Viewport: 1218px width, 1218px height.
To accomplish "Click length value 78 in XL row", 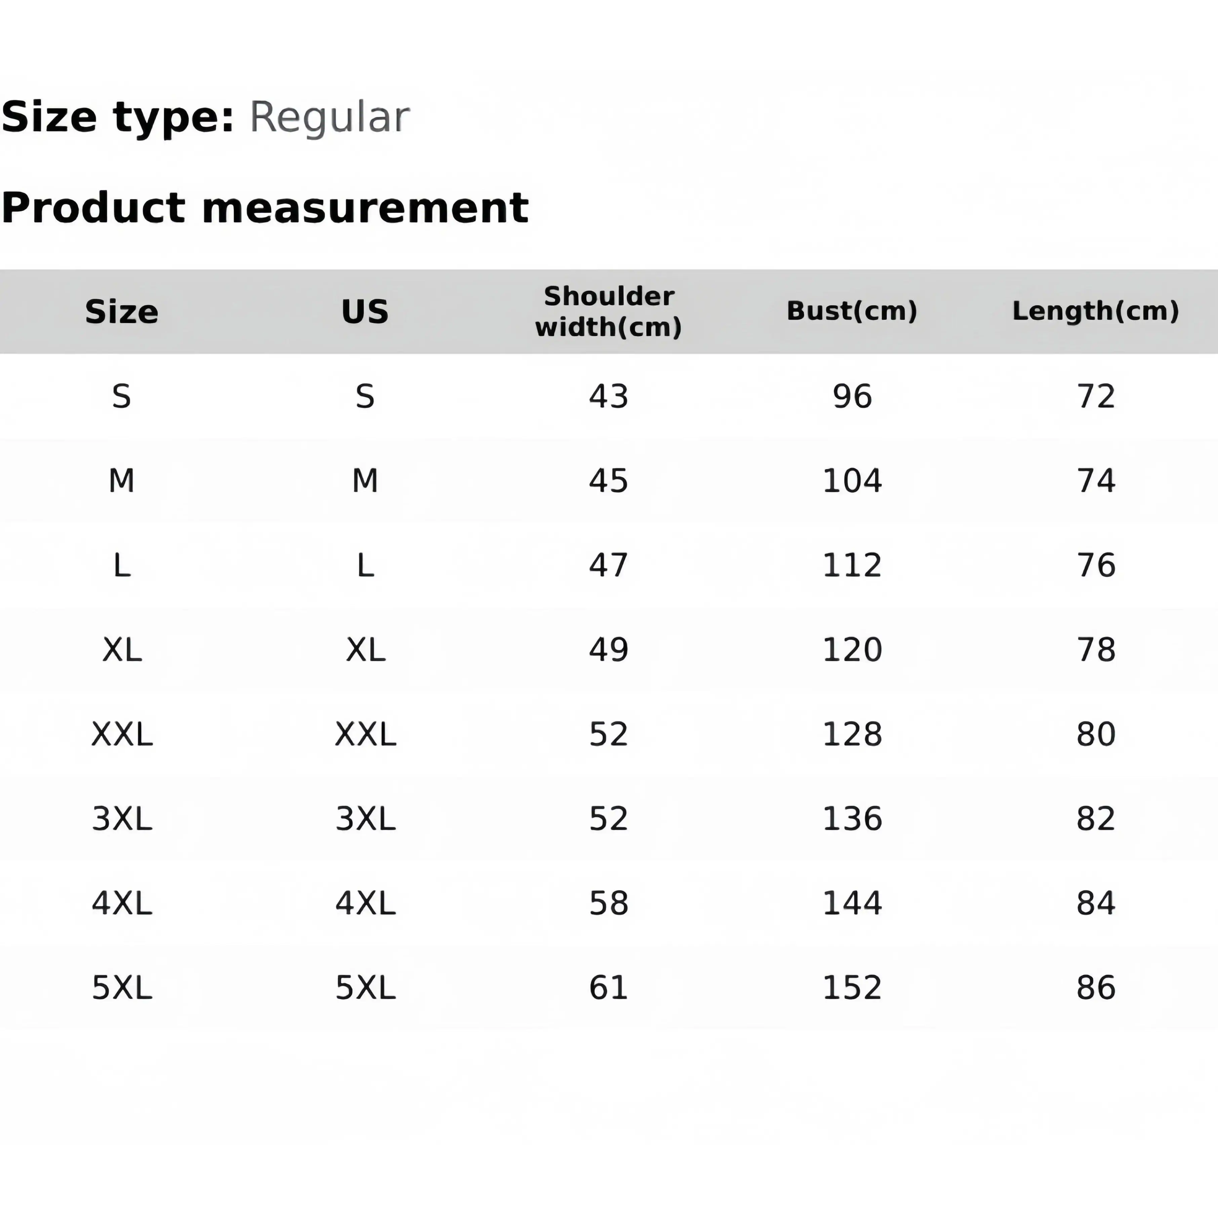I will pyautogui.click(x=1096, y=650).
